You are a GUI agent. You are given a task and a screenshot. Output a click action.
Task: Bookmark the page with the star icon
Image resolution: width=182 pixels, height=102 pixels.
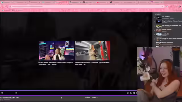pyautogui.click(x=162, y=7)
